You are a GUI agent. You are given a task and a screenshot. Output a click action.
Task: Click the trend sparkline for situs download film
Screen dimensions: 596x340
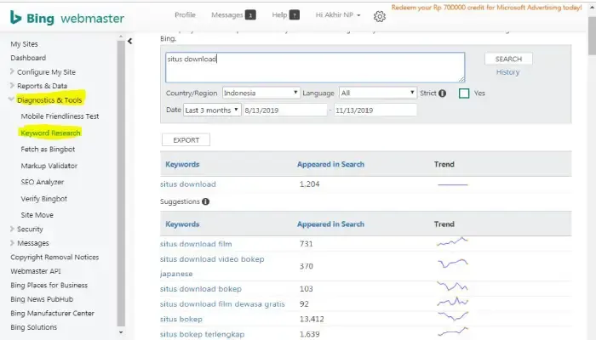coord(452,241)
